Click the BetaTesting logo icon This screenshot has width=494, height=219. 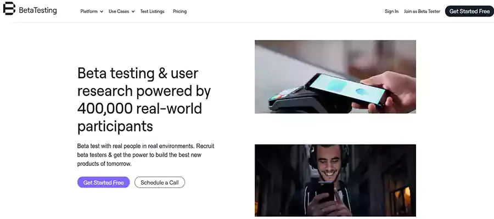tap(9, 8)
